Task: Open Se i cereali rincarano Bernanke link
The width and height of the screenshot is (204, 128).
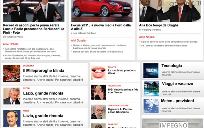Action: click(x=164, y=46)
